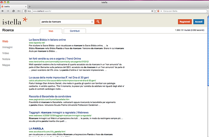The width and height of the screenshot is (209, 137).
Task: Select Video in the left sidebar
Action: 6,53
